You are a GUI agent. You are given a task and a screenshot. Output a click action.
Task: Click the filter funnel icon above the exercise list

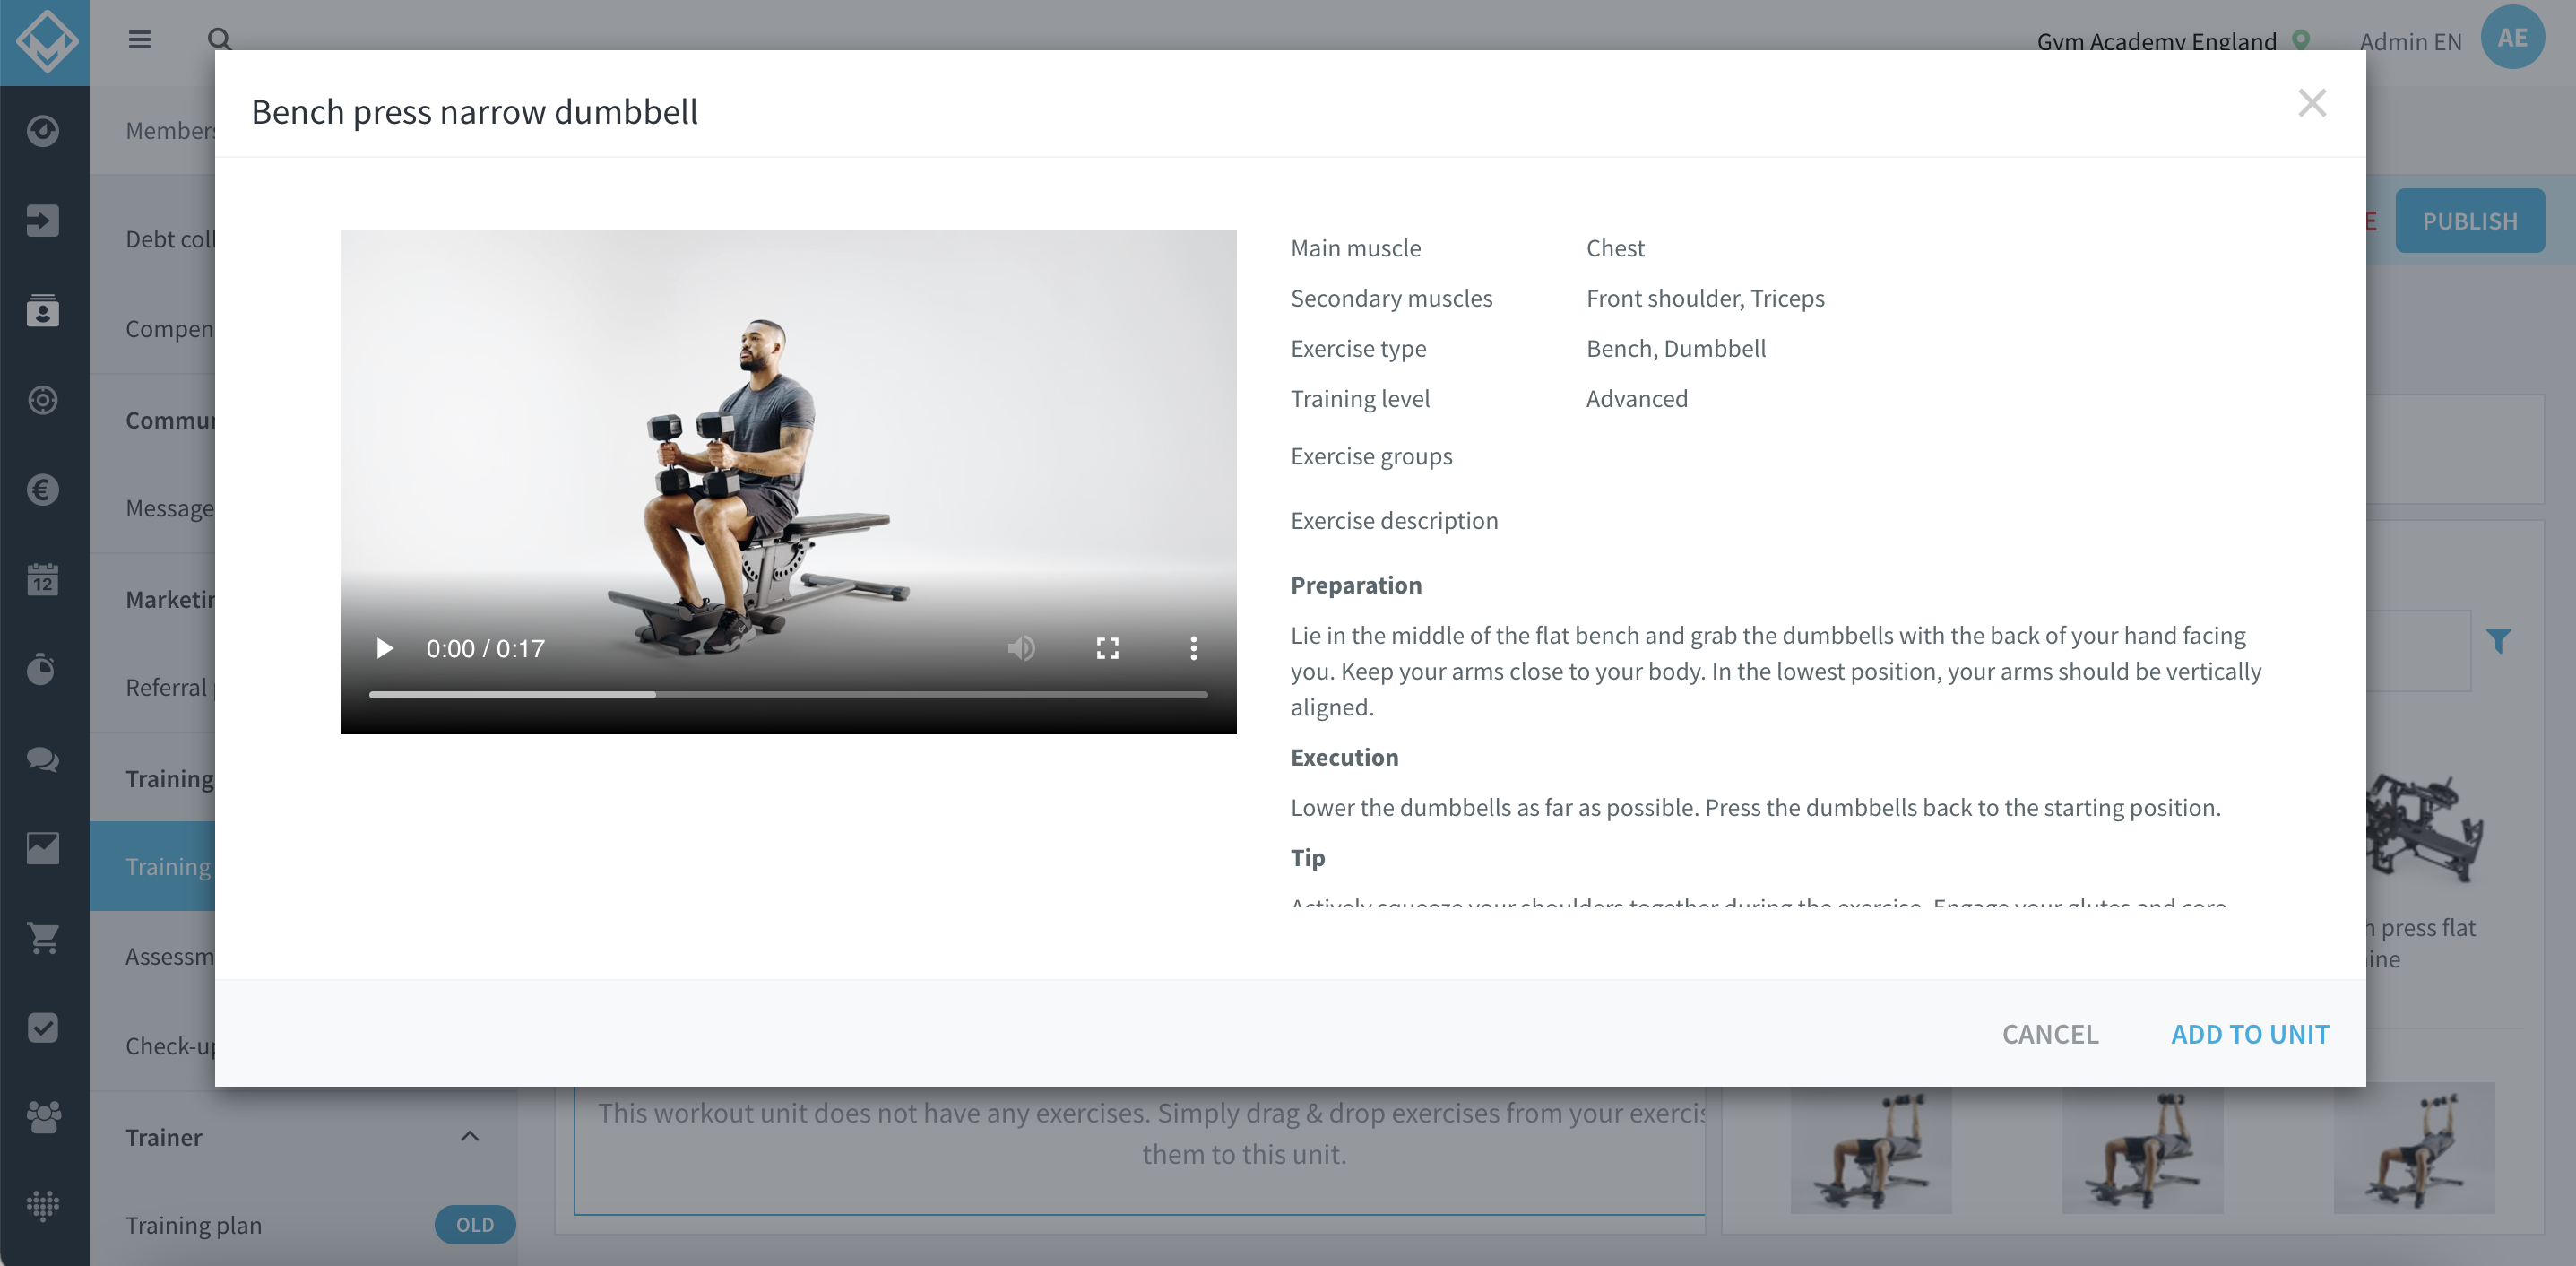pos(2500,640)
